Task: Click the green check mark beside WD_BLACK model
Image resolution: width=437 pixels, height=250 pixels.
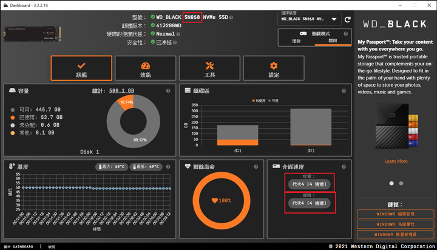Action: pos(153,17)
